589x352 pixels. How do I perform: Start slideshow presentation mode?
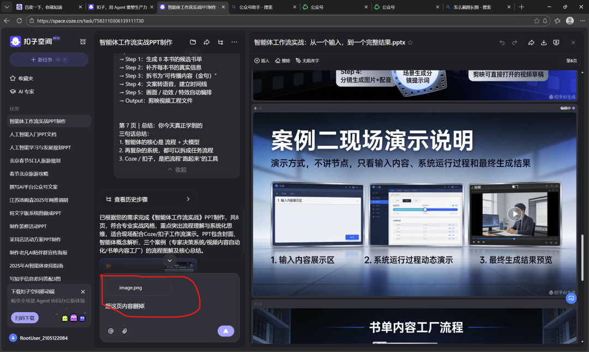[x=556, y=43]
